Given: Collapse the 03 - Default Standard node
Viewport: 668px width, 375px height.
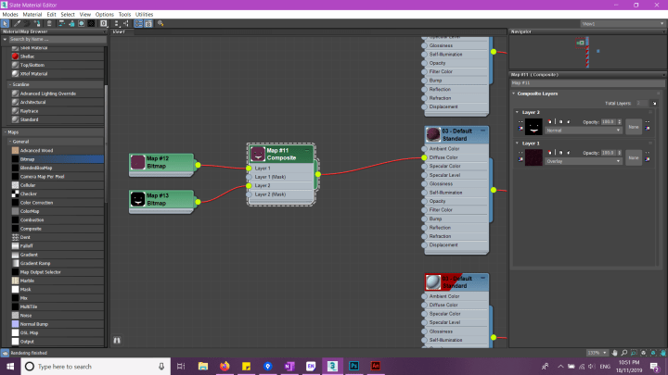Looking at the screenshot, I should [x=483, y=131].
